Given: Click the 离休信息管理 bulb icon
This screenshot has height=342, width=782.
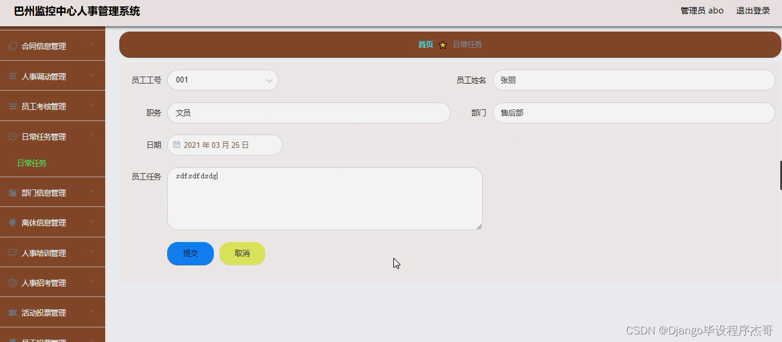Looking at the screenshot, I should pyautogui.click(x=13, y=223).
